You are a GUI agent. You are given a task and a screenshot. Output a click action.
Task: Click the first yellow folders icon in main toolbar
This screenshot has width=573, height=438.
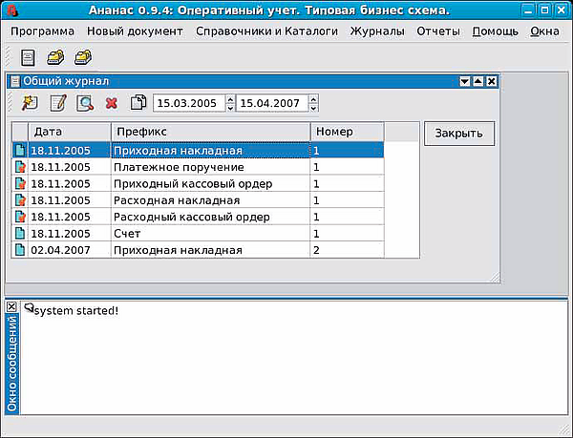click(x=55, y=57)
